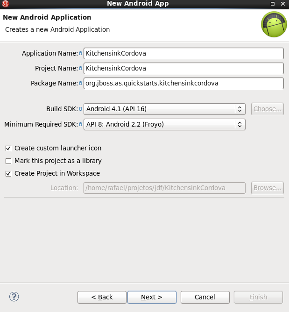Click the info icon beside Build SDK
Viewport: 289px width, 312px height.
tap(80, 109)
